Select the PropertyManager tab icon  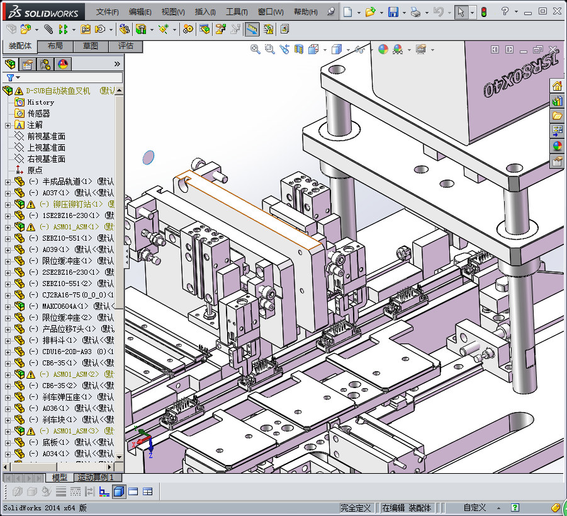pyautogui.click(x=28, y=64)
